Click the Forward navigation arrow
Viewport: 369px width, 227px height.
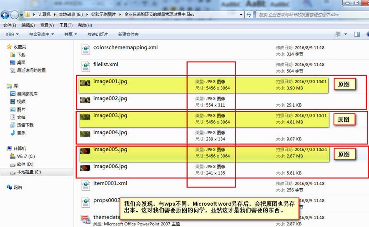point(14,15)
